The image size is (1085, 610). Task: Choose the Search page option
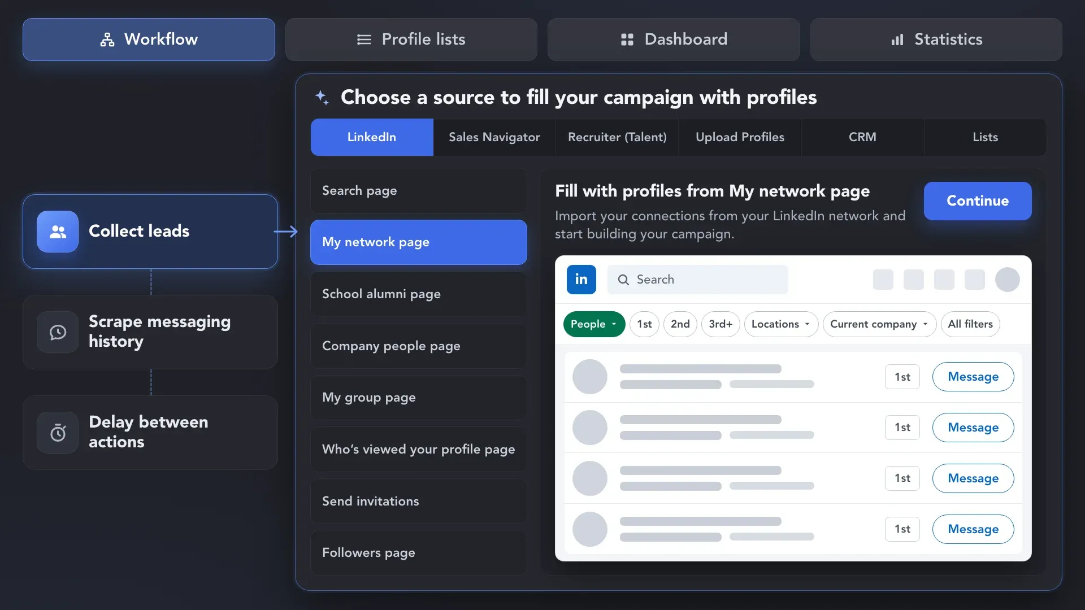point(419,191)
